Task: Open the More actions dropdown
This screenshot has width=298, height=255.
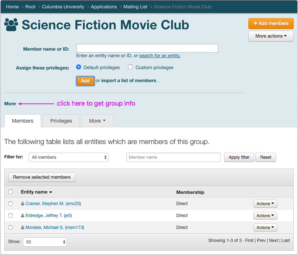Action: [271, 36]
